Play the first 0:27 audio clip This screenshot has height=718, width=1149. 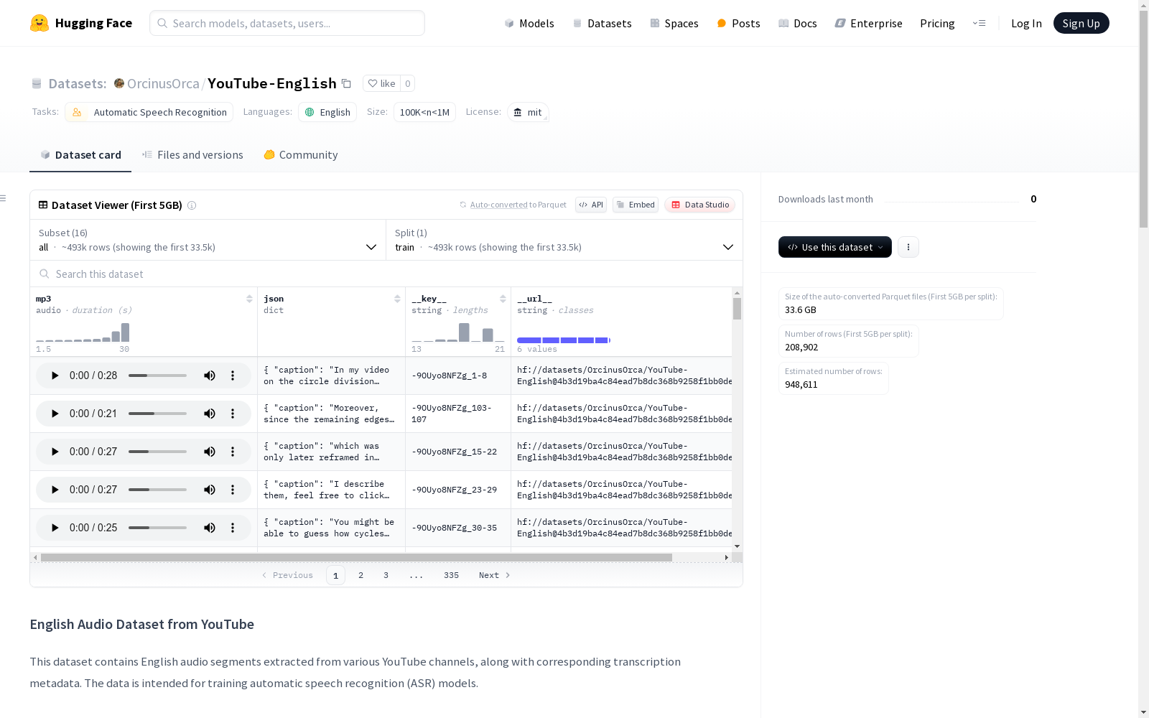click(x=55, y=452)
